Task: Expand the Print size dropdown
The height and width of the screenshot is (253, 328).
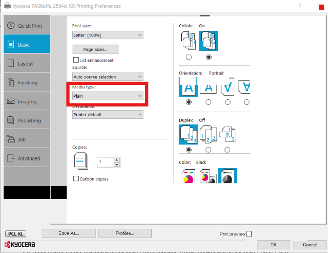Action: coord(108,35)
